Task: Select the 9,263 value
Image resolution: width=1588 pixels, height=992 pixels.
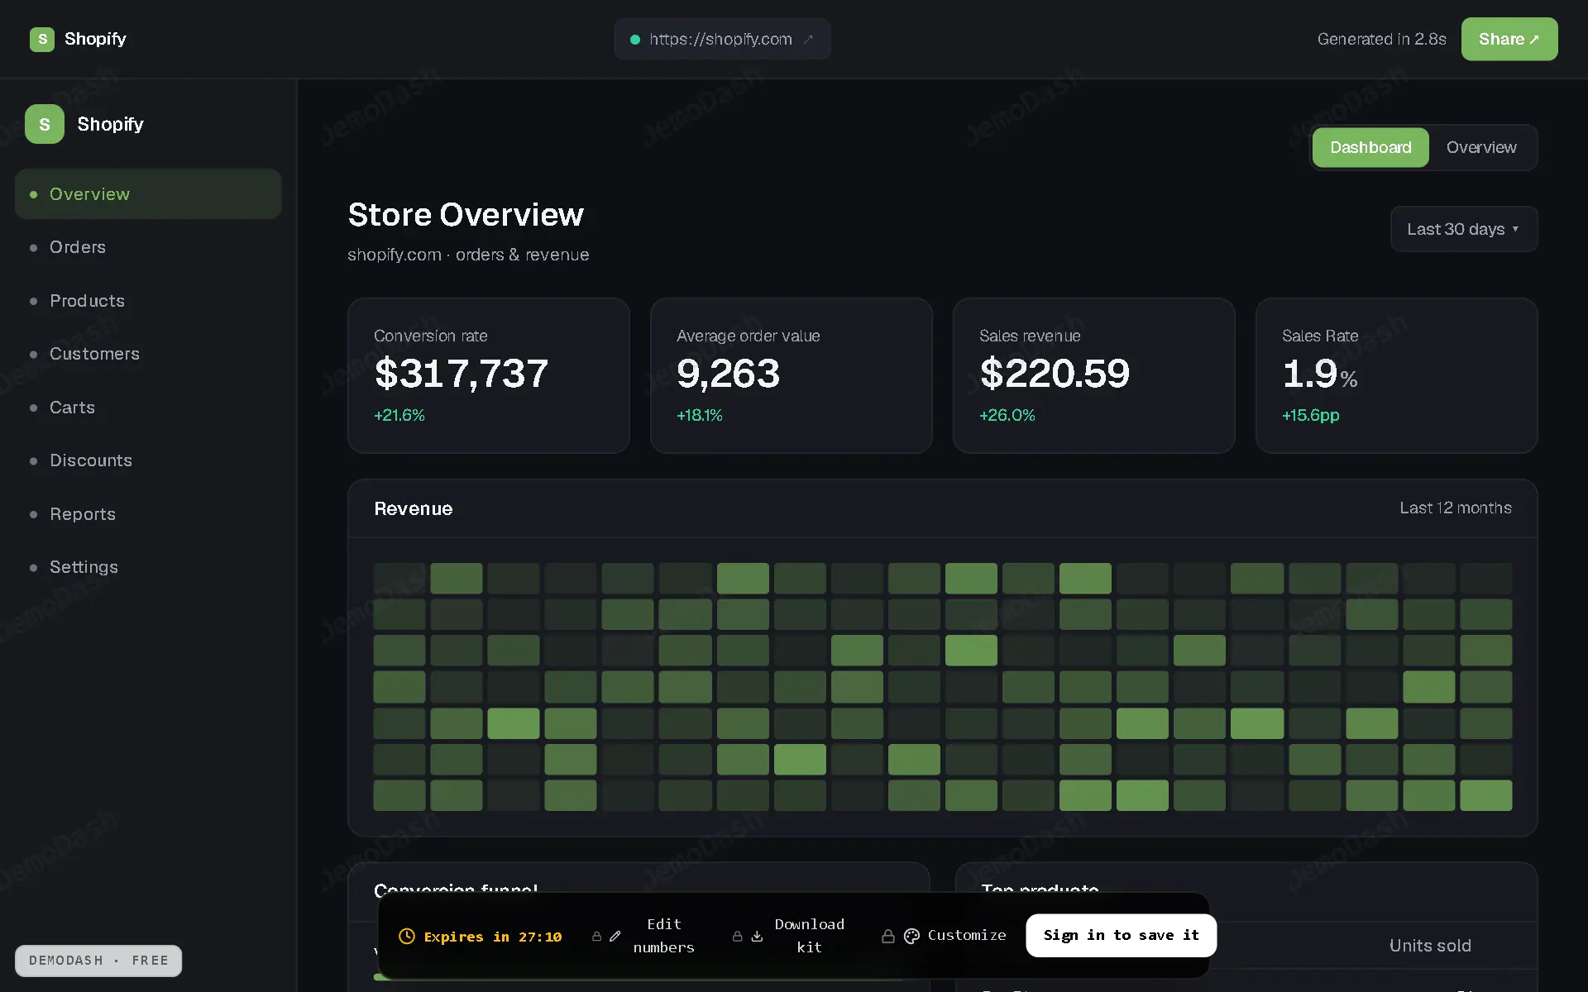Action: pyautogui.click(x=728, y=374)
